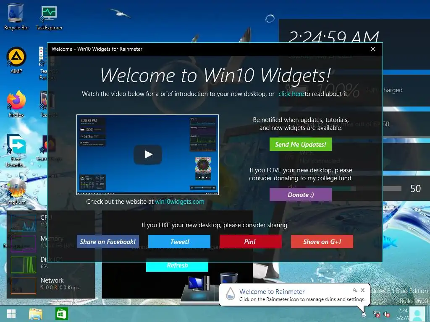Screen dimensions: 430x322
Task: Click the Tweet! button
Action: click(x=179, y=242)
